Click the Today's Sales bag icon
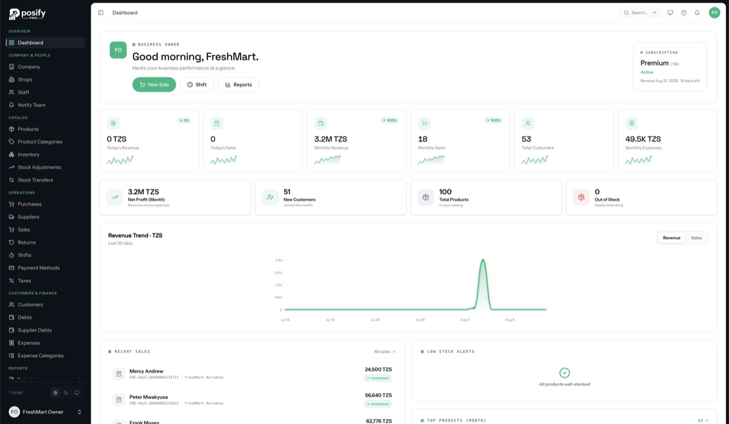This screenshot has height=424, width=729. (217, 123)
